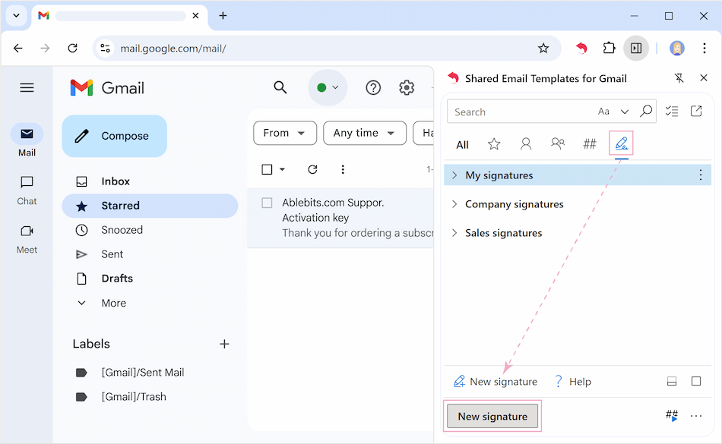Screen dimensions: 722x444
Task: Open the Chrome Extensions puzzle icon
Action: pyautogui.click(x=609, y=48)
